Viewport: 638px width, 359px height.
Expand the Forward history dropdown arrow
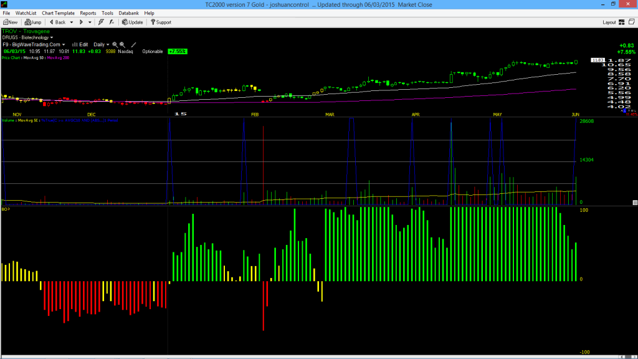pos(90,22)
